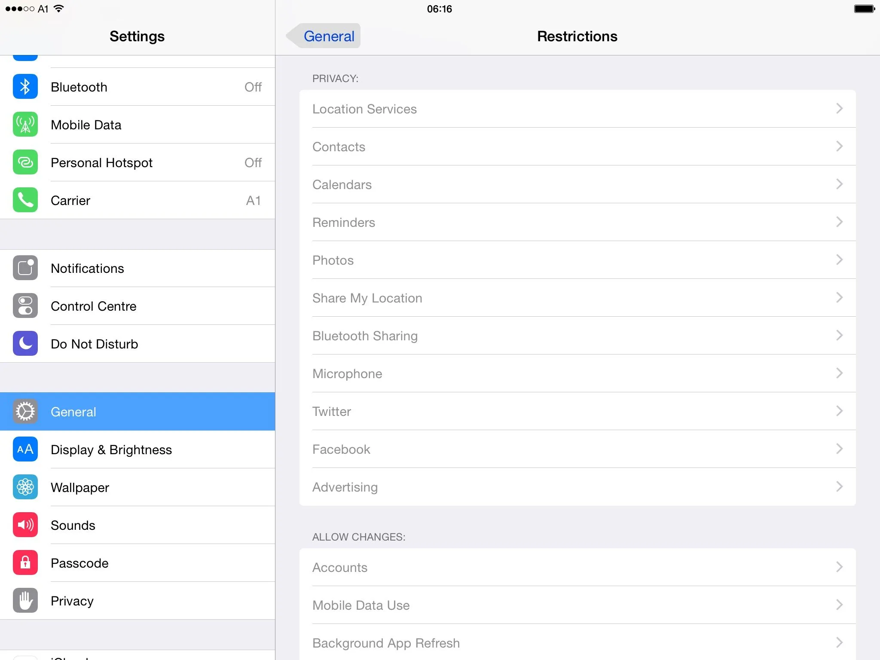Tap the Notifications icon
Image resolution: width=880 pixels, height=660 pixels.
[x=25, y=268]
